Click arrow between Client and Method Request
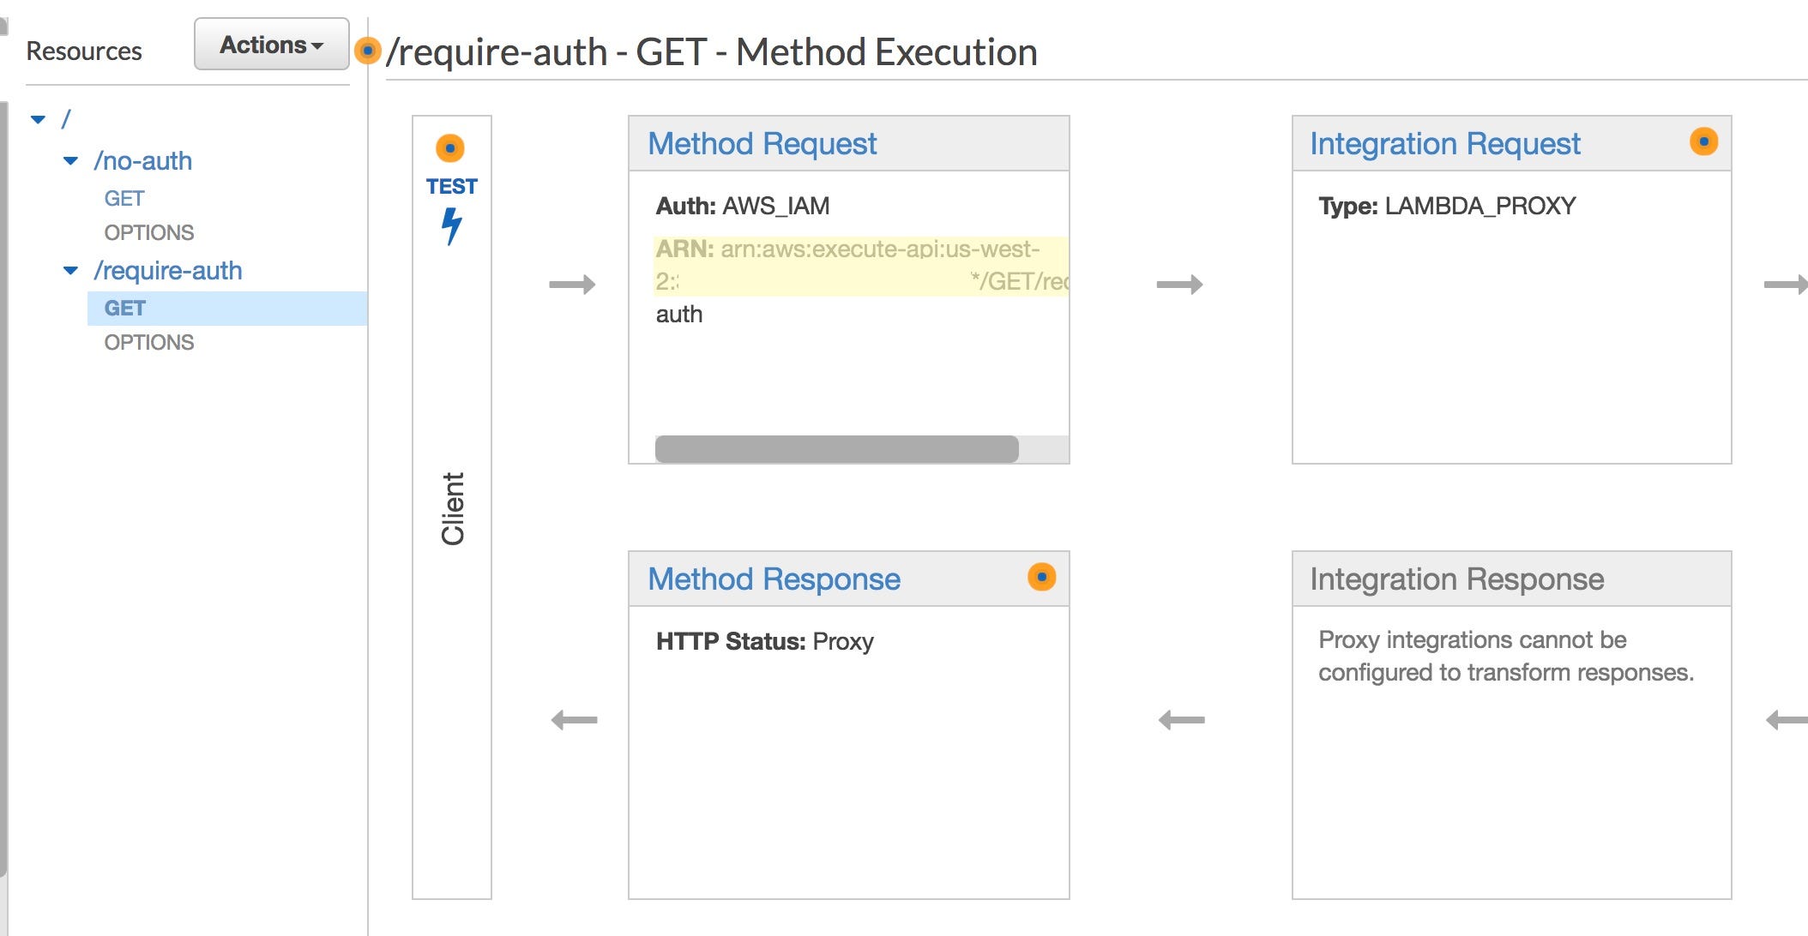Image resolution: width=1808 pixels, height=936 pixels. pos(572,284)
